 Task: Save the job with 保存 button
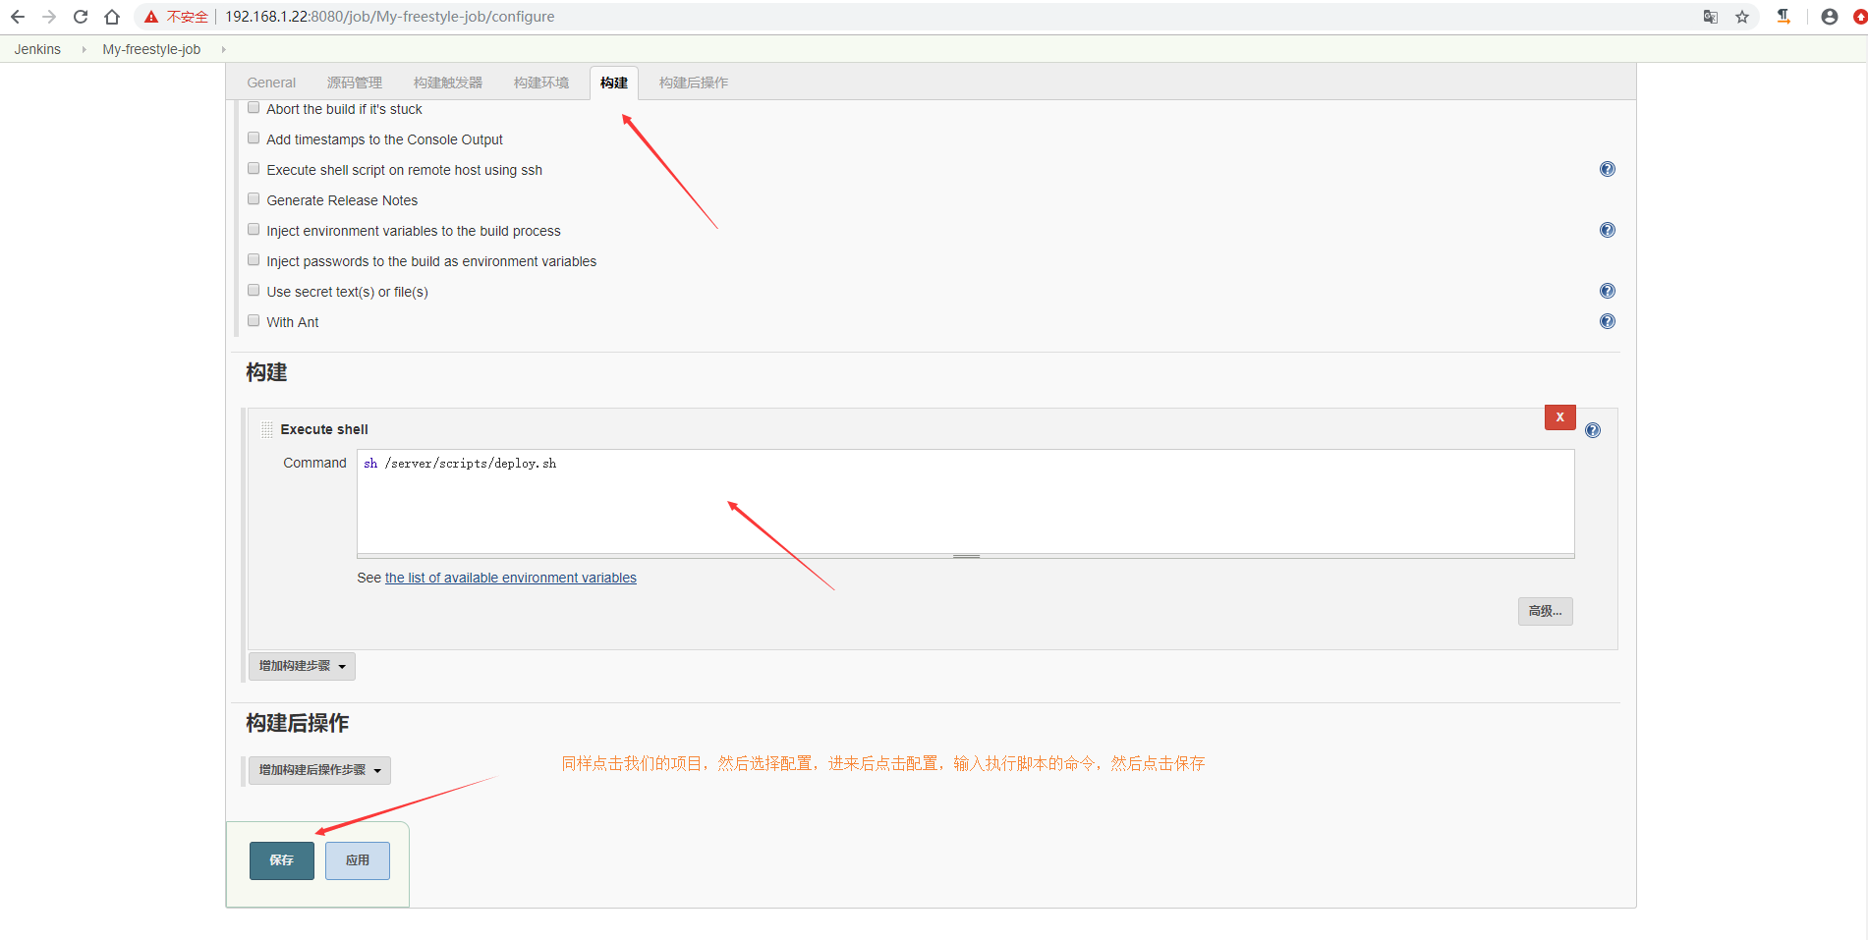tap(282, 860)
